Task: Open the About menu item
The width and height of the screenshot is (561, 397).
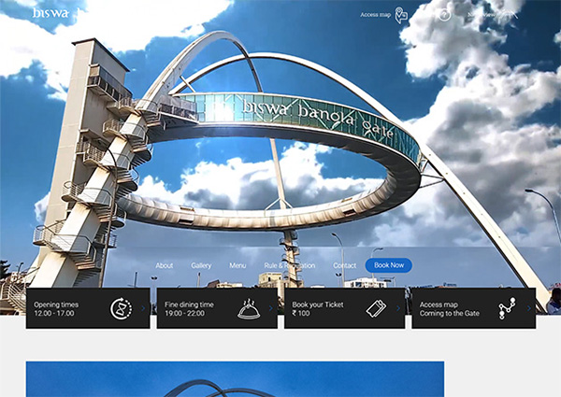Action: click(x=165, y=265)
